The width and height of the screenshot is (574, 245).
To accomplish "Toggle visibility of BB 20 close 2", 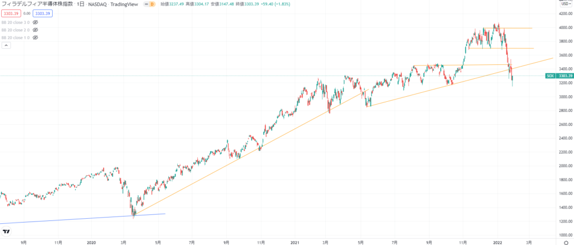I will coord(35,30).
